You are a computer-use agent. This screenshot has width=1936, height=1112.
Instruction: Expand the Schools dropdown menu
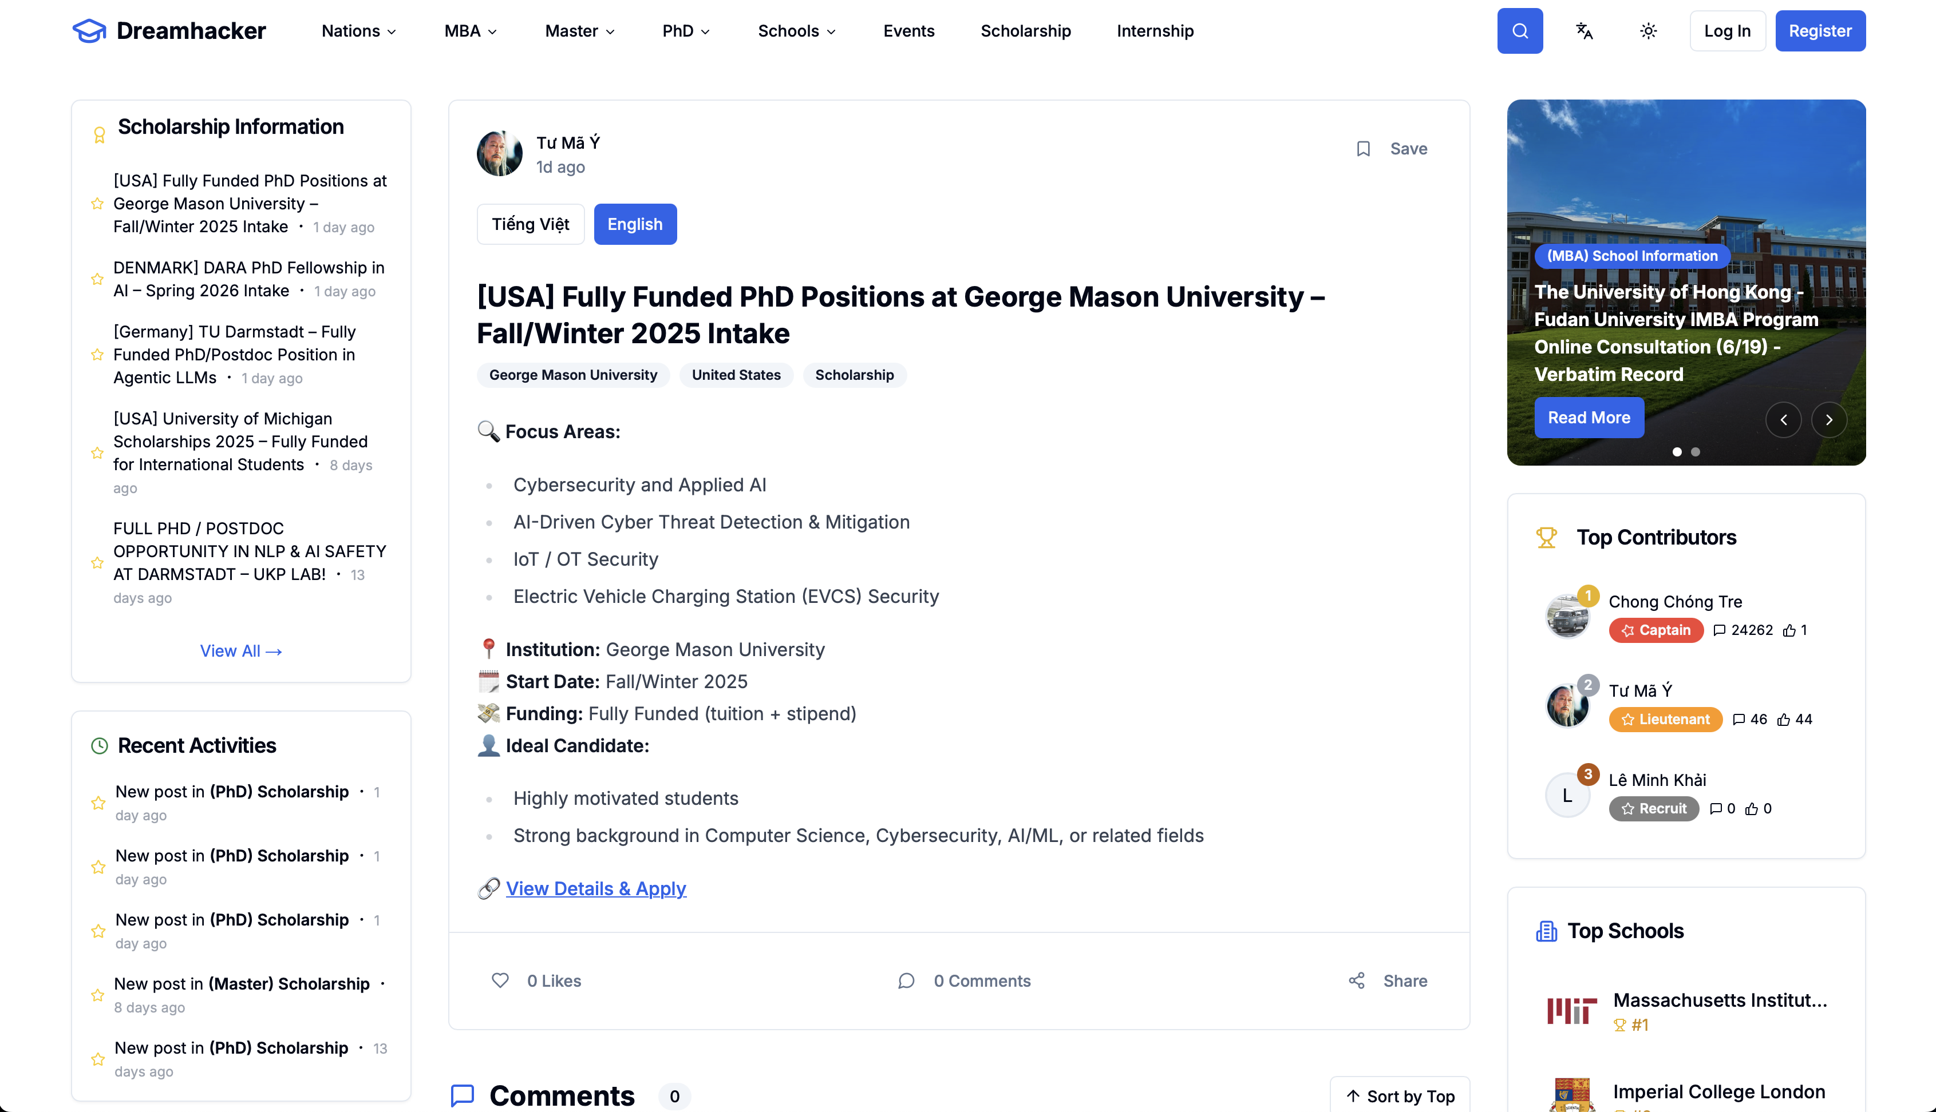797,30
